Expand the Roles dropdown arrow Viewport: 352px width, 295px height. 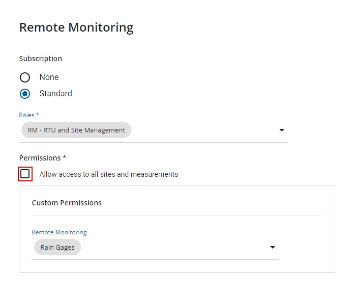282,130
